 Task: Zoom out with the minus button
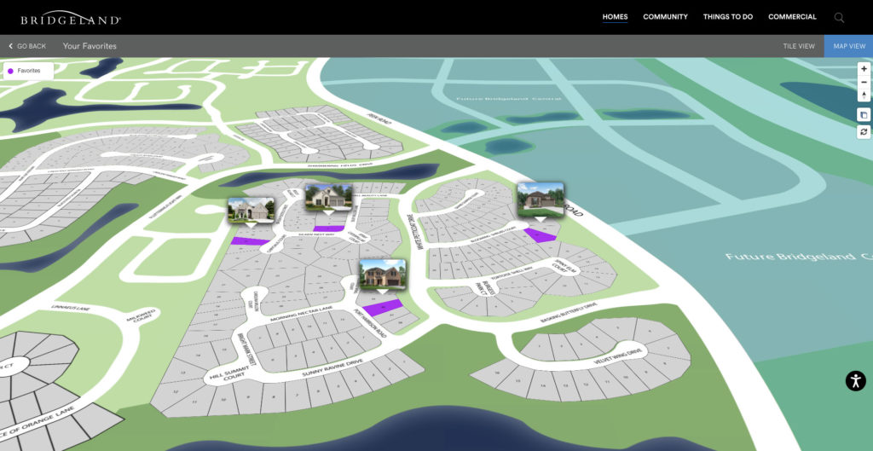coord(864,82)
